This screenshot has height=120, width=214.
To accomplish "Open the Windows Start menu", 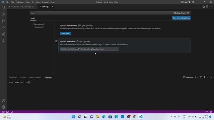I will [73, 117].
